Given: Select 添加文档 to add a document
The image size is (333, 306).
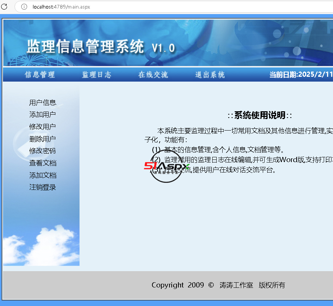Looking at the screenshot, I should 43,175.
